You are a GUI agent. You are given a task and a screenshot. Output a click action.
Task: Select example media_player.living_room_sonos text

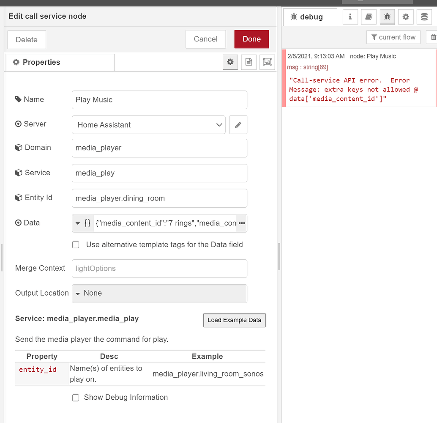pyautogui.click(x=208, y=374)
